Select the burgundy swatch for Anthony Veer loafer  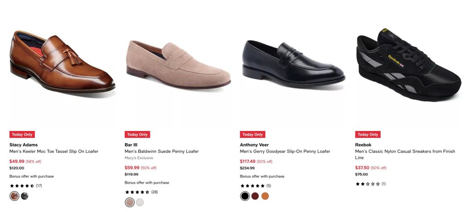point(255,196)
